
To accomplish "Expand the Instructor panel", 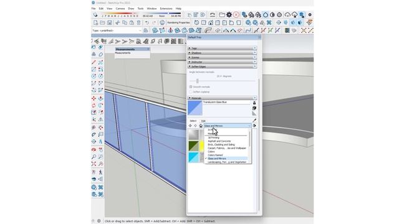I will click(x=222, y=62).
